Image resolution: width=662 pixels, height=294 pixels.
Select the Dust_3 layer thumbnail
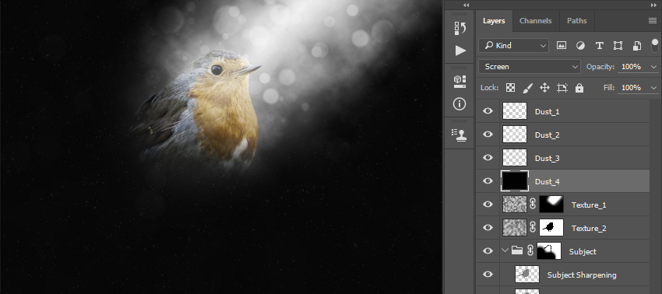coord(515,157)
